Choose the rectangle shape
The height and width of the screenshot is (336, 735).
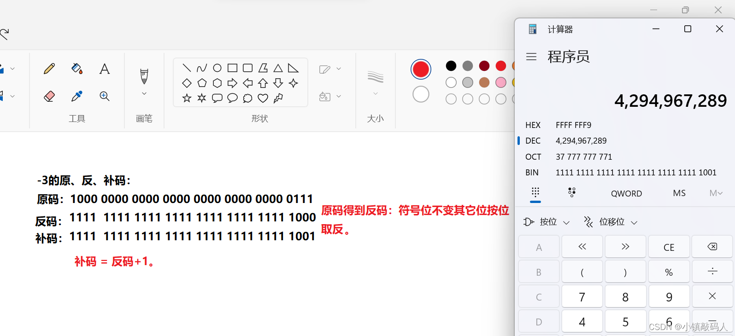coord(232,68)
